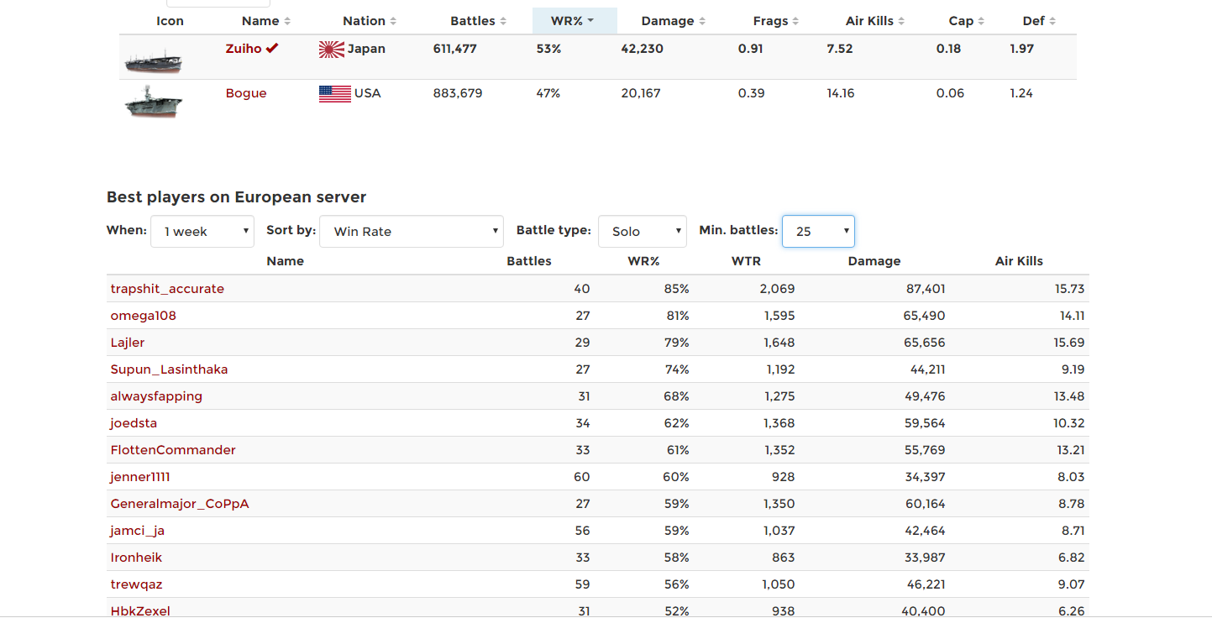1212x639 pixels.
Task: Sort ships by Name column
Action: 266,21
